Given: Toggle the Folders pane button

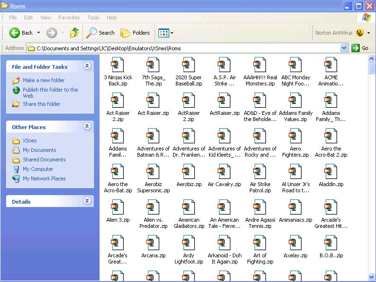Looking at the screenshot, I should [x=135, y=33].
